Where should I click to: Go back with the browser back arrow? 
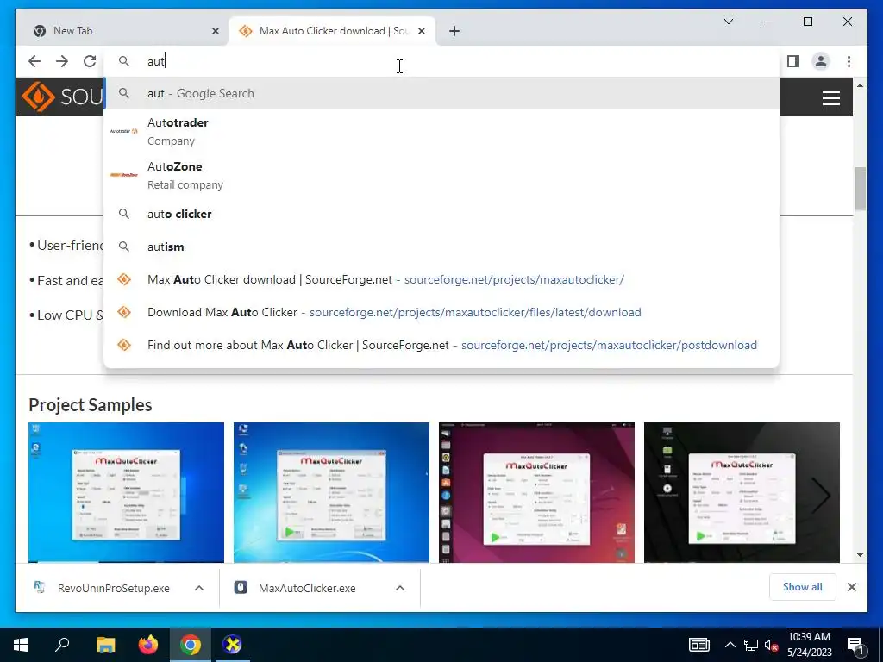(x=34, y=61)
